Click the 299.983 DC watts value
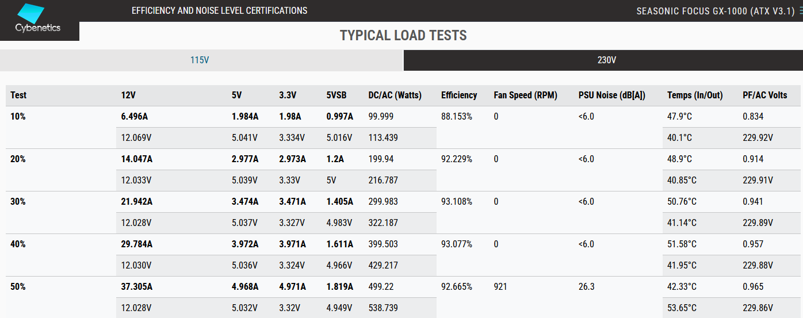Image resolution: width=803 pixels, height=318 pixels. click(383, 202)
